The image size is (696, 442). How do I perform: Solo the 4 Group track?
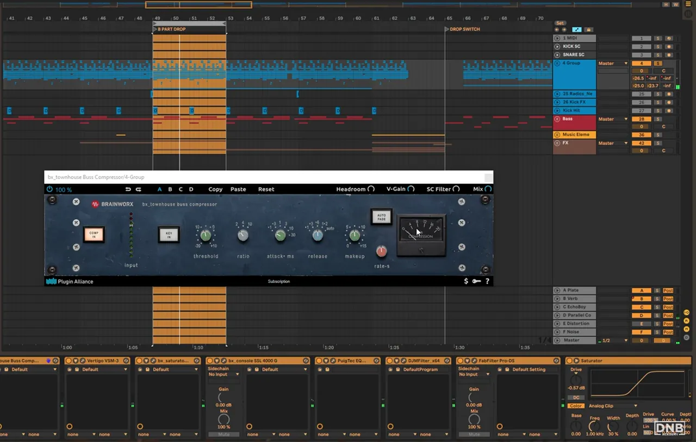[657, 64]
